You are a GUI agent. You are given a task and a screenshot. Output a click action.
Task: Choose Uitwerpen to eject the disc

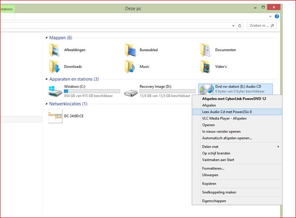237,175
